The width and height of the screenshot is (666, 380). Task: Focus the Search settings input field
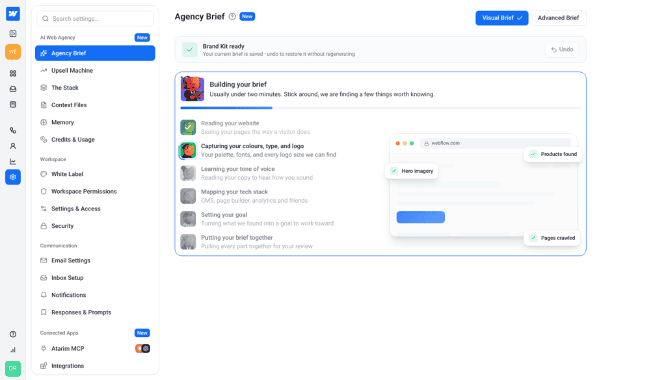click(x=95, y=19)
